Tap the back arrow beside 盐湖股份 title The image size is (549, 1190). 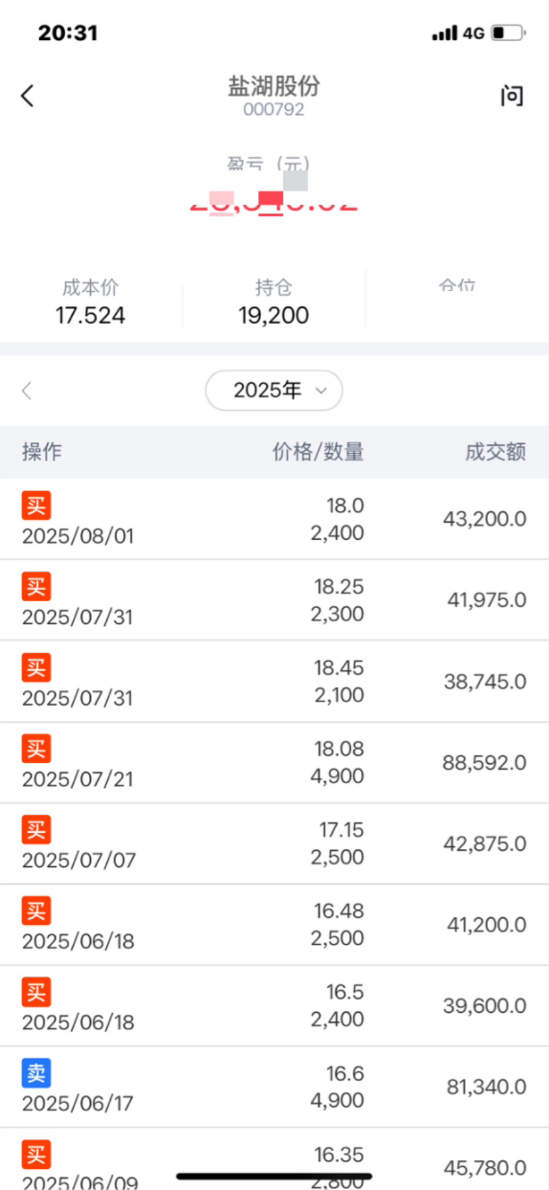[x=27, y=96]
